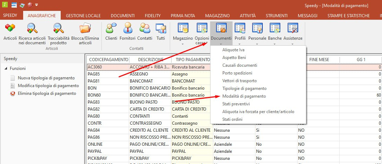Choose Modalità di pagamento menu entry
This screenshot has height=164, width=382.
(244, 96)
